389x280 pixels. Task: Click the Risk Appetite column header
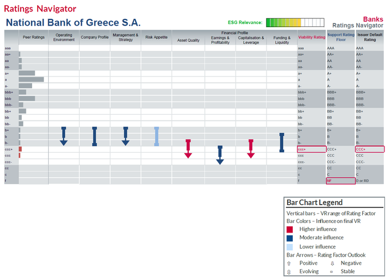(157, 37)
